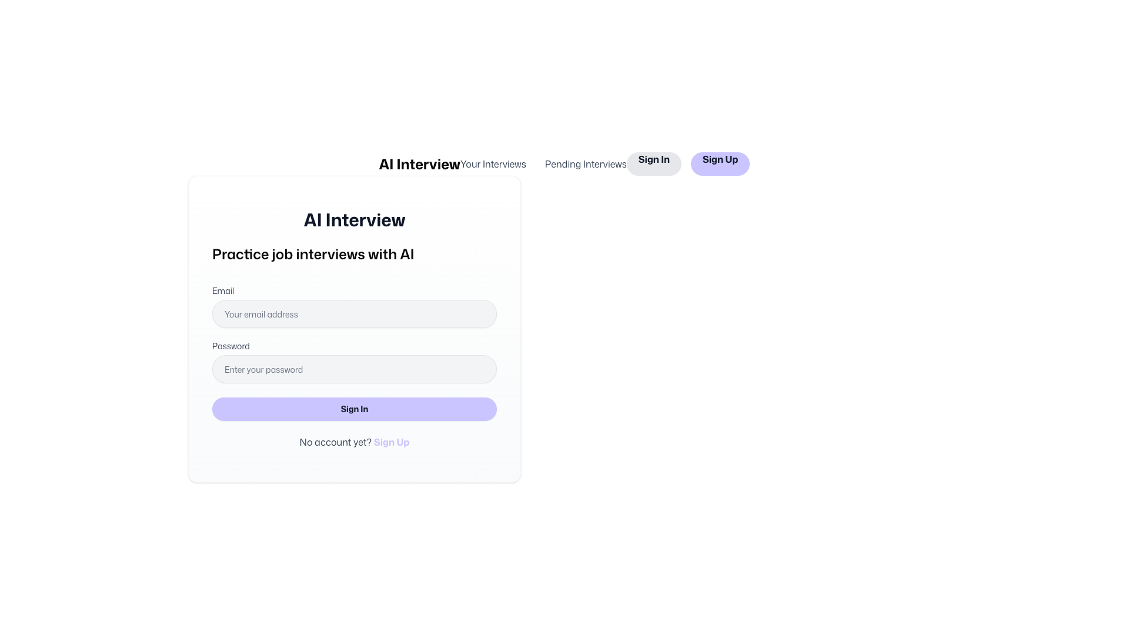Screen dimensions: 1129x635
Task: Click the Your email address placeholder text
Action: point(261,315)
